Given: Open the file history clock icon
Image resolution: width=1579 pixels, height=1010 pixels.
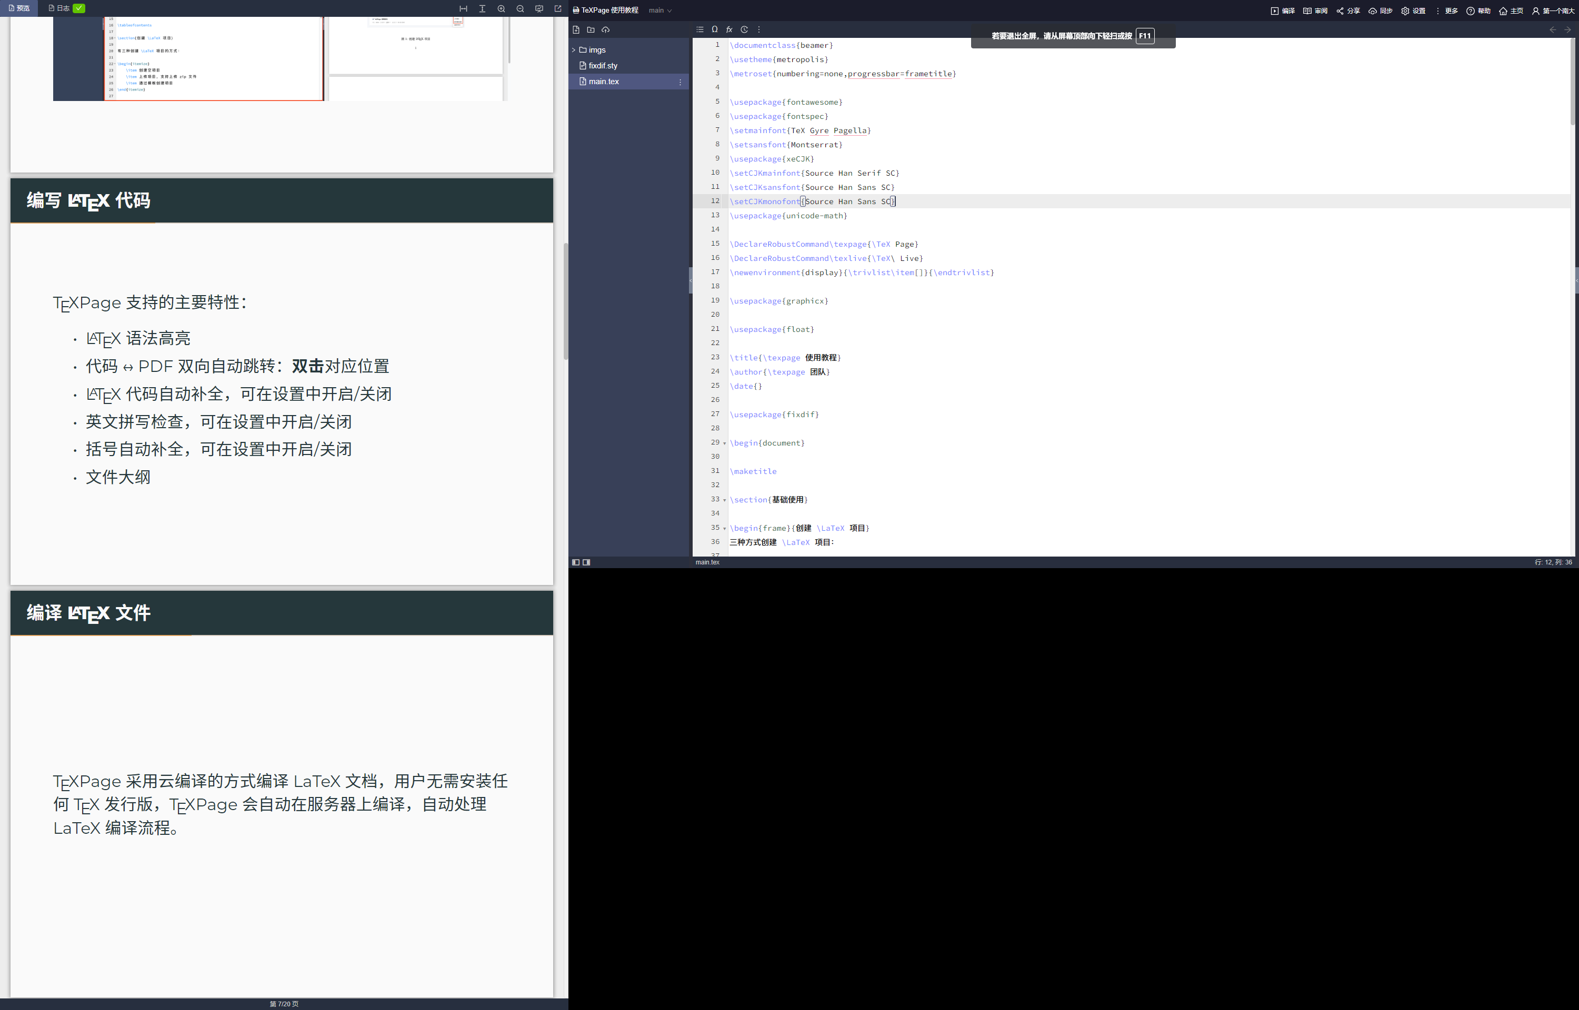Looking at the screenshot, I should pos(744,29).
